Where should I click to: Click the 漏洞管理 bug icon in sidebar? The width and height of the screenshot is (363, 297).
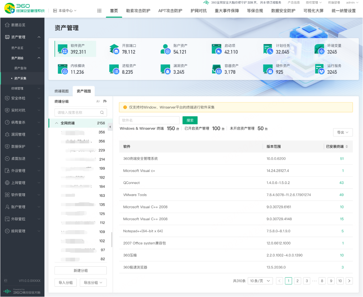point(7,134)
